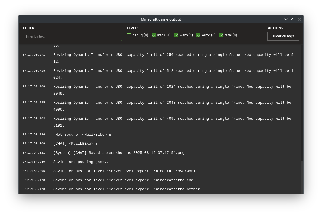Image resolution: width=322 pixels, height=216 pixels.
Task: Click the FILTER section heading
Action: tap(28, 28)
